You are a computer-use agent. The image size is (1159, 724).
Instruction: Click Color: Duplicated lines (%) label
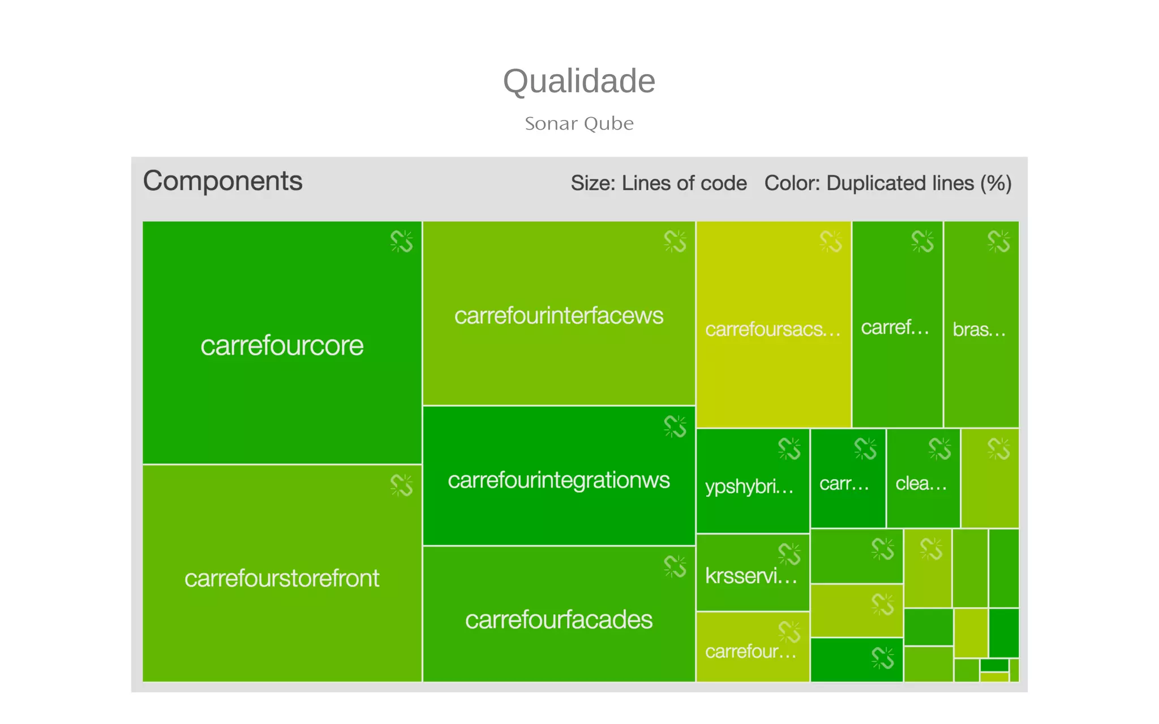tap(888, 183)
